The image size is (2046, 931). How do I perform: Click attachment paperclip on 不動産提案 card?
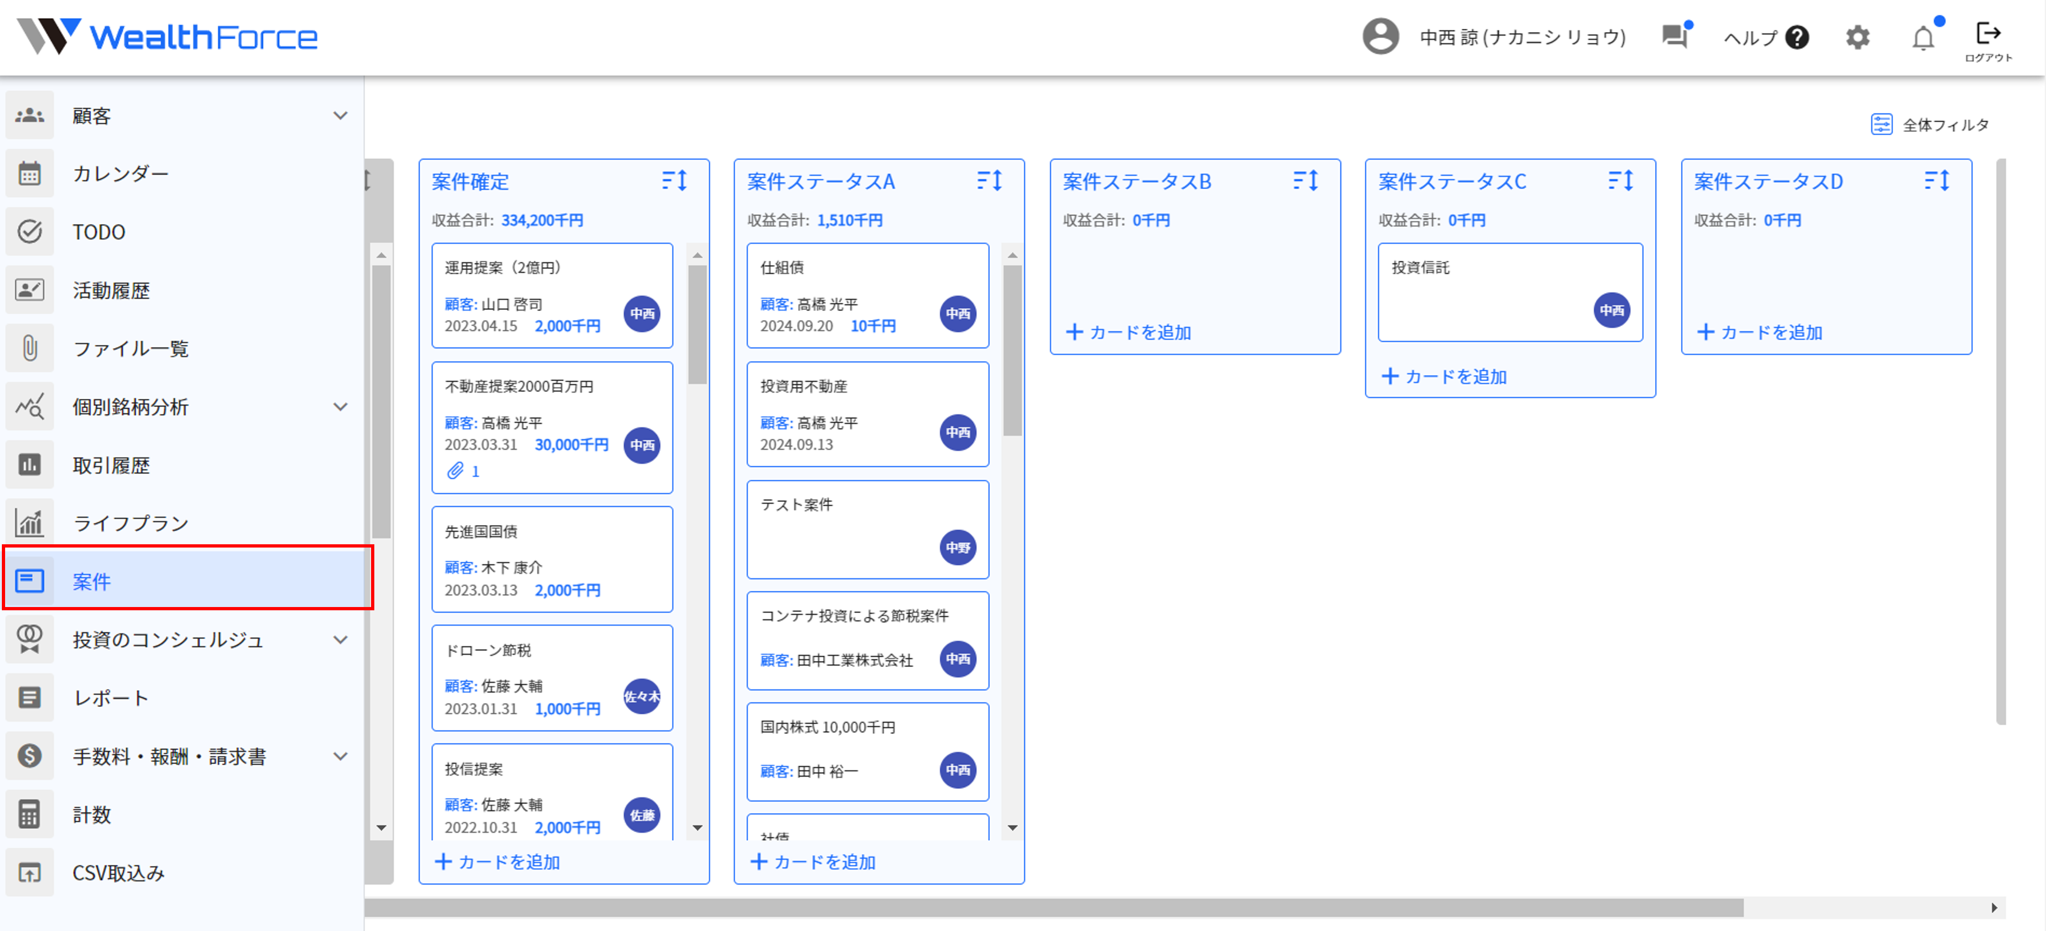click(x=455, y=471)
